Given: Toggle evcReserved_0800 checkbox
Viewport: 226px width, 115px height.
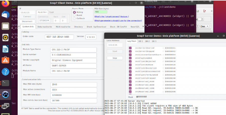Looking at the screenshot, I should 130,85.
